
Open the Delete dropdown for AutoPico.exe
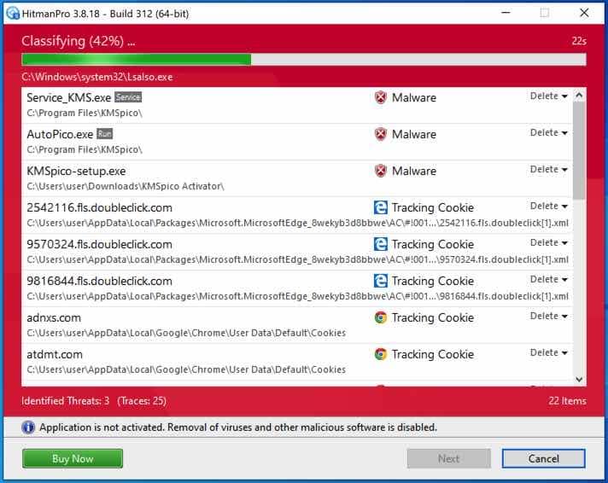coord(549,132)
